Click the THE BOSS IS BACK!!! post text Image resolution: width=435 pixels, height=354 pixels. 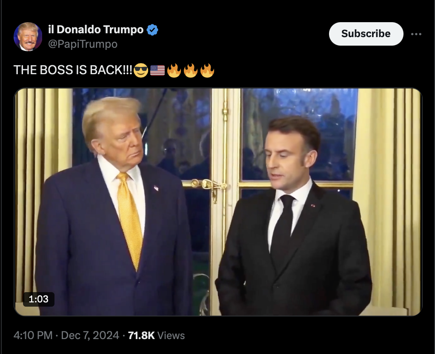tap(73, 70)
